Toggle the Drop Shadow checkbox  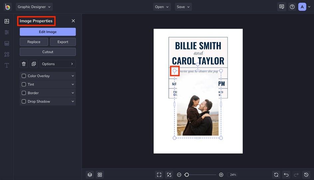[x=24, y=101]
